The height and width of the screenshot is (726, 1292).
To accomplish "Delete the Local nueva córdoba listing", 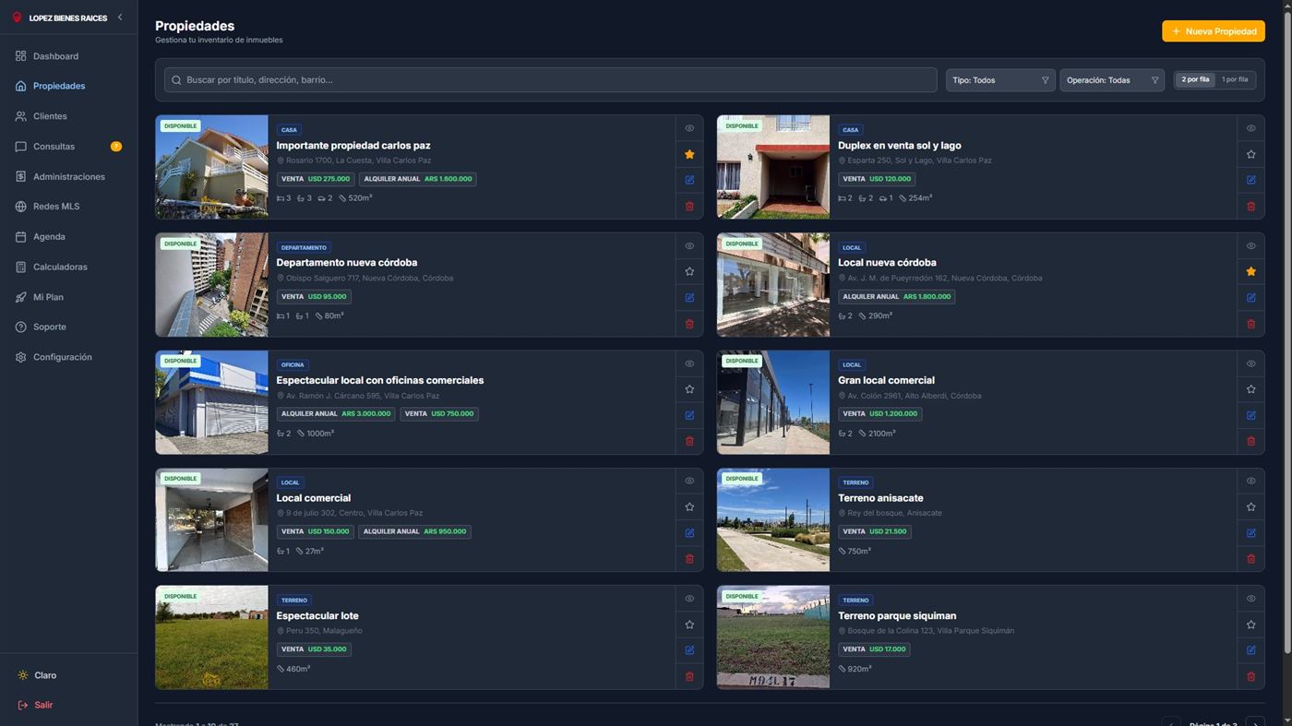I will [x=1250, y=324].
